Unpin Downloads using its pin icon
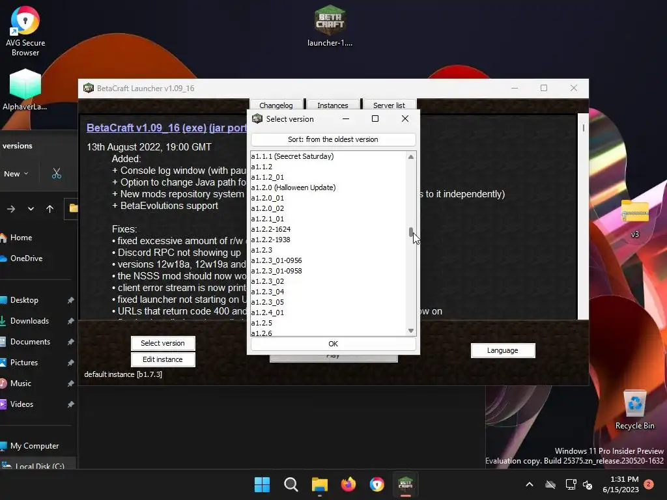This screenshot has width=667, height=500. pos(70,321)
